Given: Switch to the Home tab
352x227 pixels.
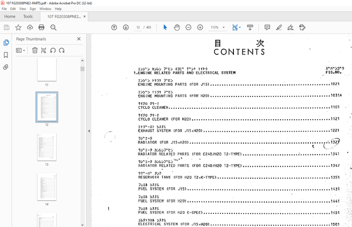Looking at the screenshot, I should [x=10, y=16].
